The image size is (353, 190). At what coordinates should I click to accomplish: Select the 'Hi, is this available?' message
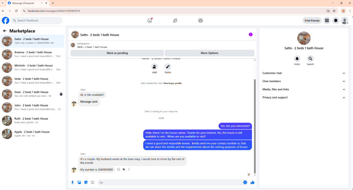92,95
